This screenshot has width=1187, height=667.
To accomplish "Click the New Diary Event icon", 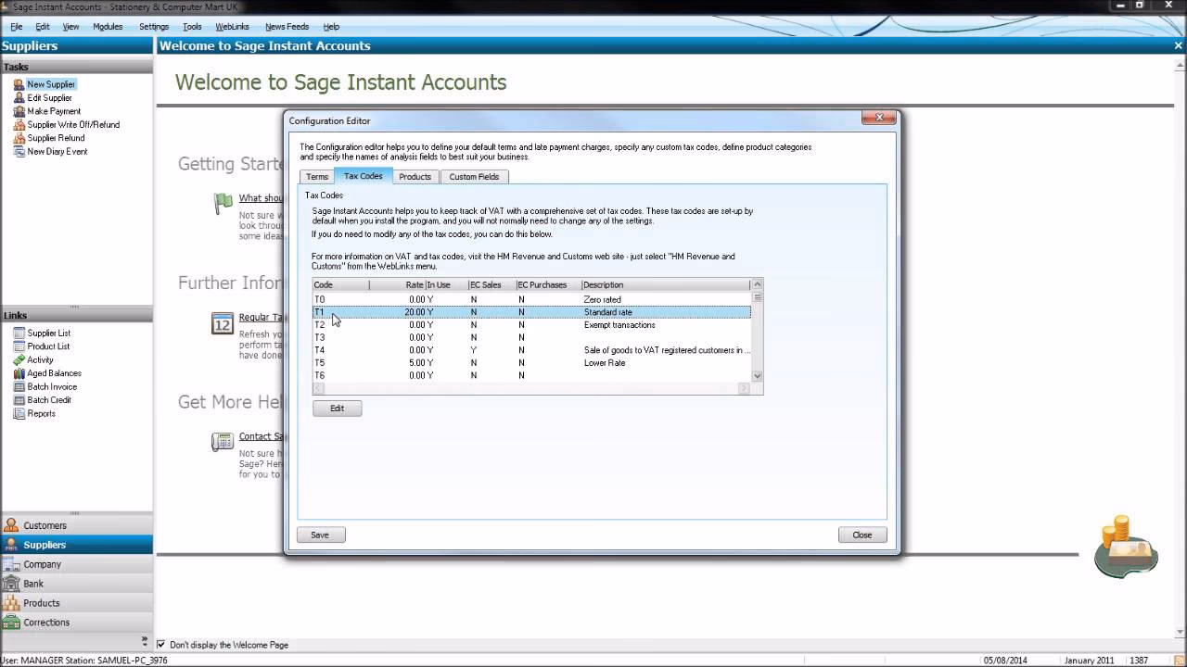I will (x=19, y=151).
